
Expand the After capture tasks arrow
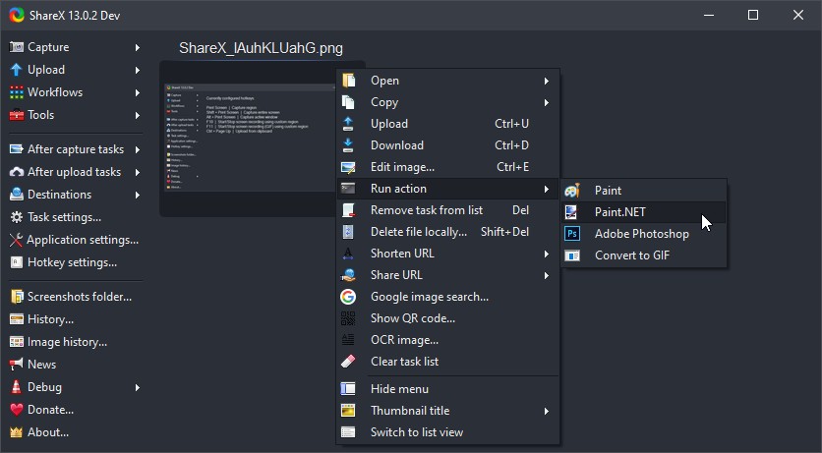pos(138,149)
